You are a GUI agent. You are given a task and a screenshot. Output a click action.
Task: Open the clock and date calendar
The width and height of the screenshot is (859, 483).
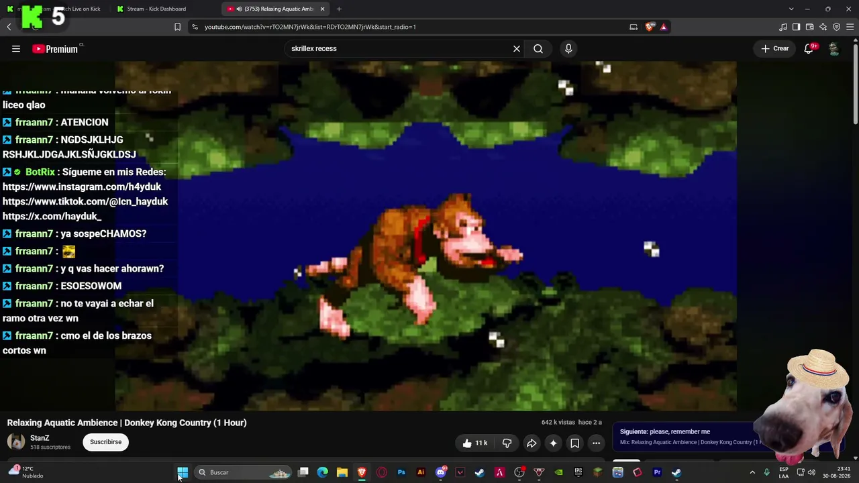click(x=836, y=472)
